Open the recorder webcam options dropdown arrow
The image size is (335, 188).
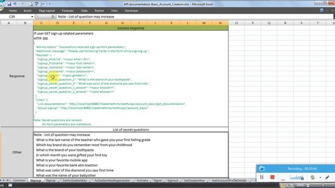(320, 178)
